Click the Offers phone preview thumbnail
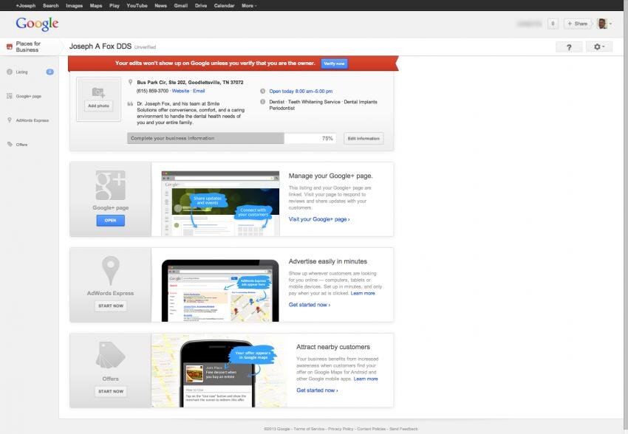Image resolution: width=628 pixels, height=434 pixels. click(x=219, y=371)
